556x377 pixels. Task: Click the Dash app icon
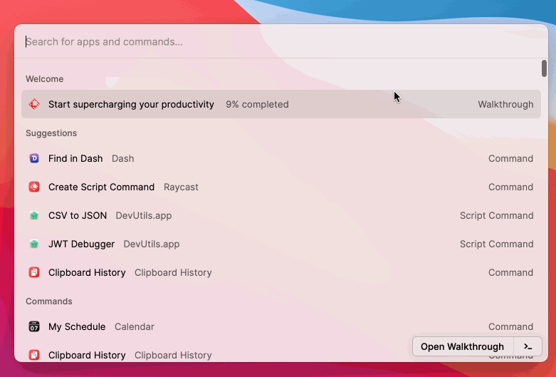(34, 158)
